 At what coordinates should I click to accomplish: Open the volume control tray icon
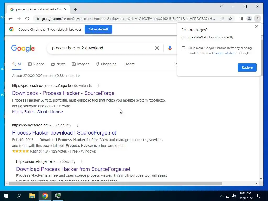coord(234,196)
